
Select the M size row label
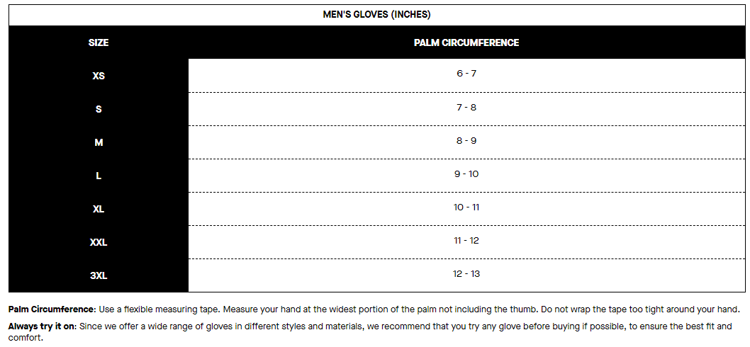(x=99, y=142)
